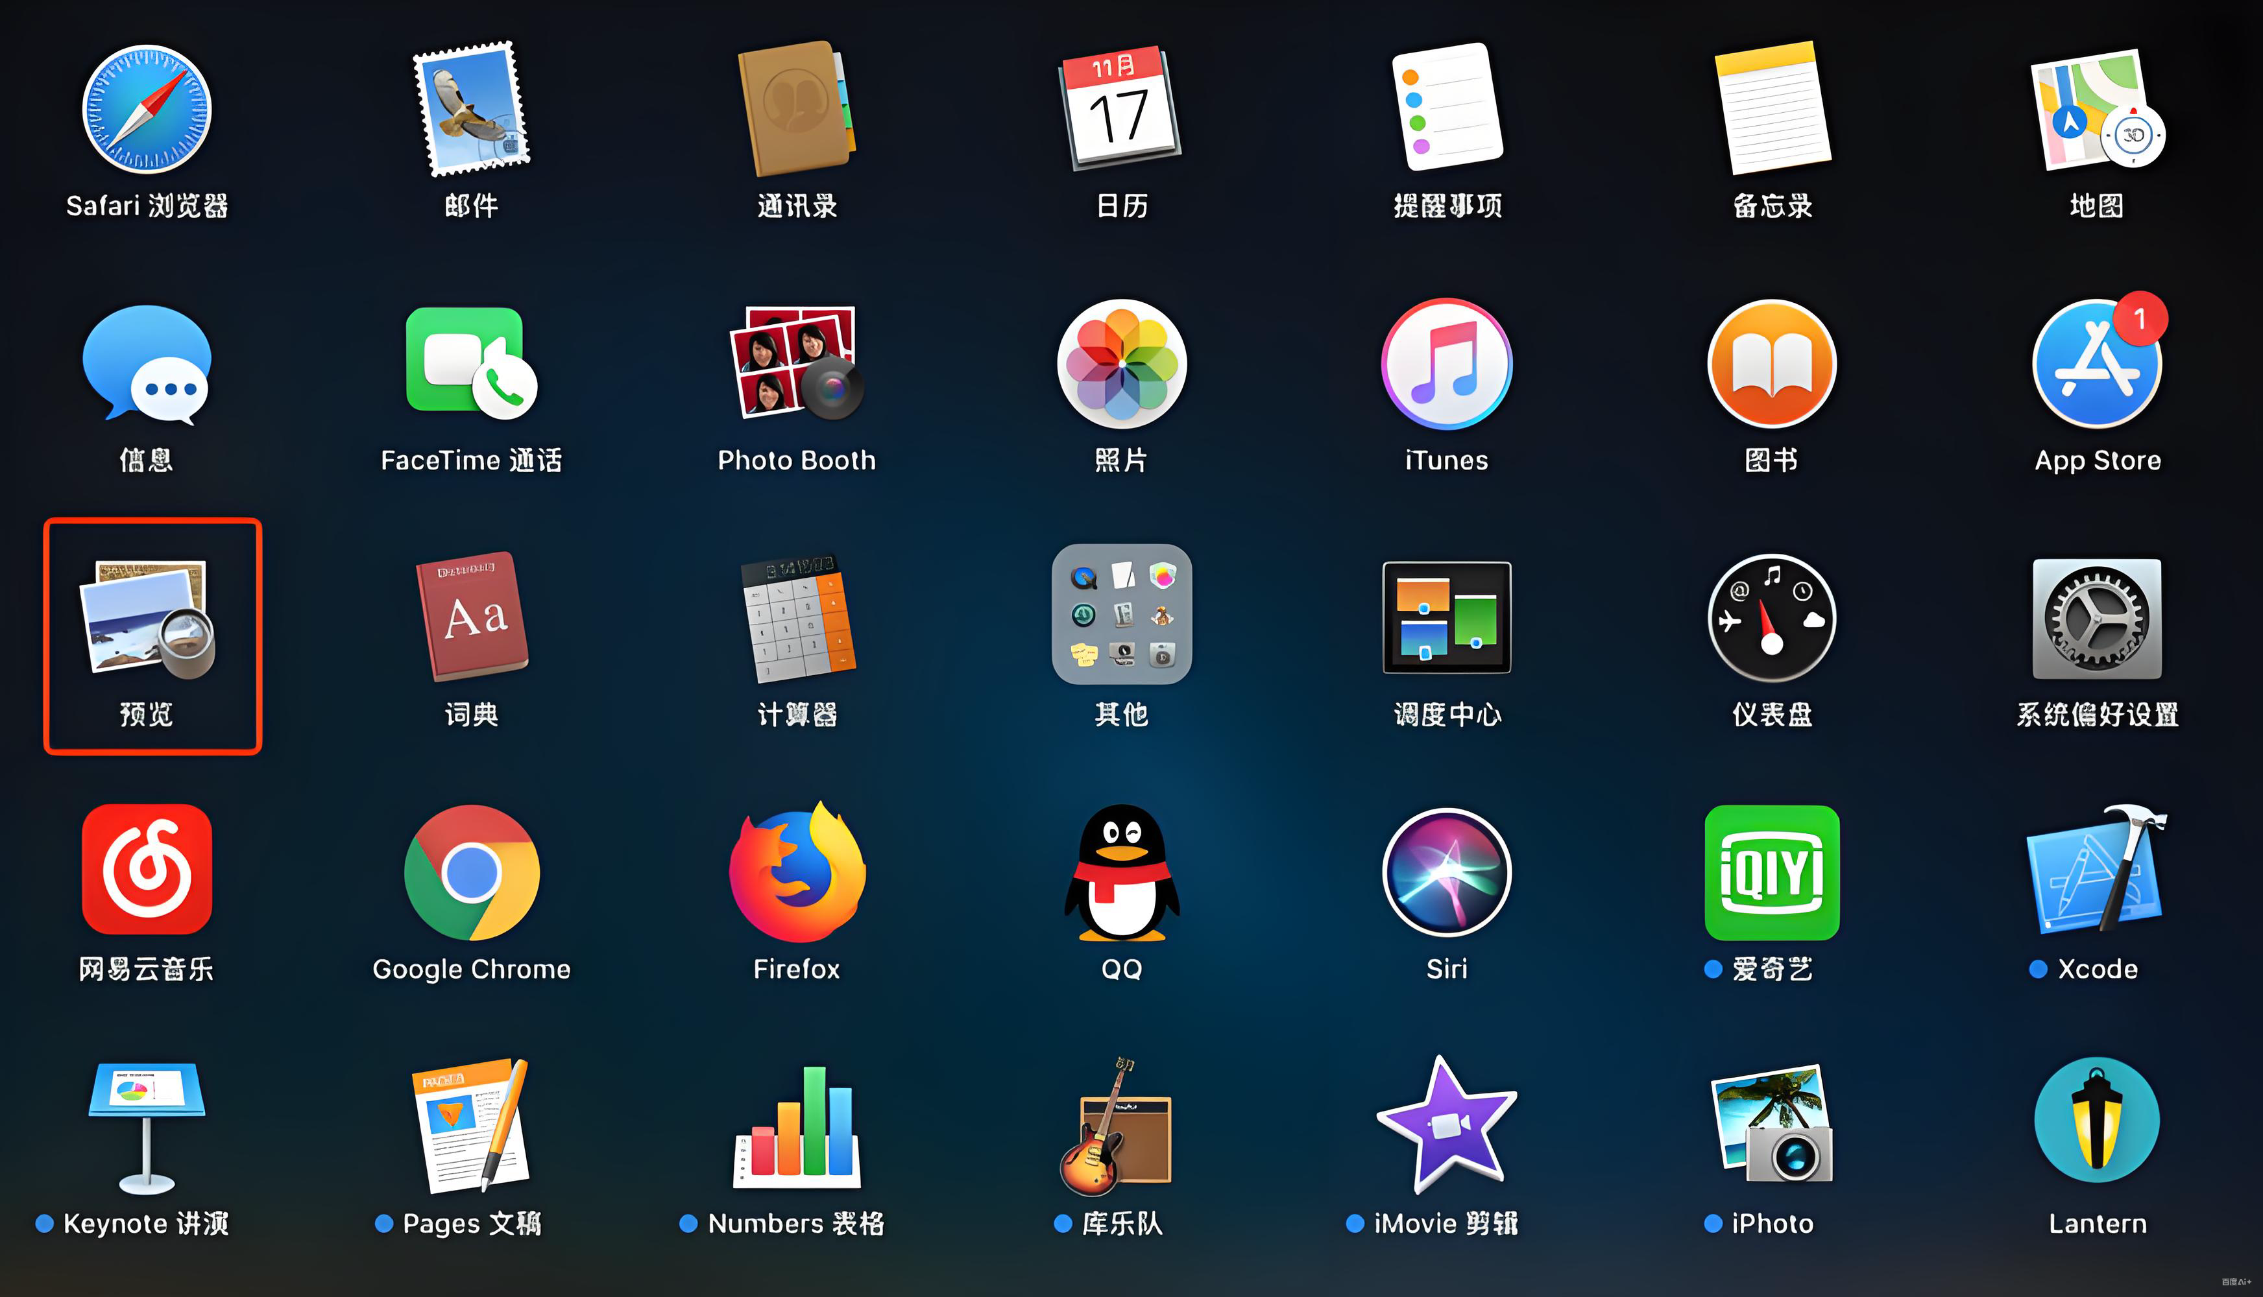Viewport: 2263px width, 1297px height.
Task: Start the Firefox browser
Action: (797, 872)
